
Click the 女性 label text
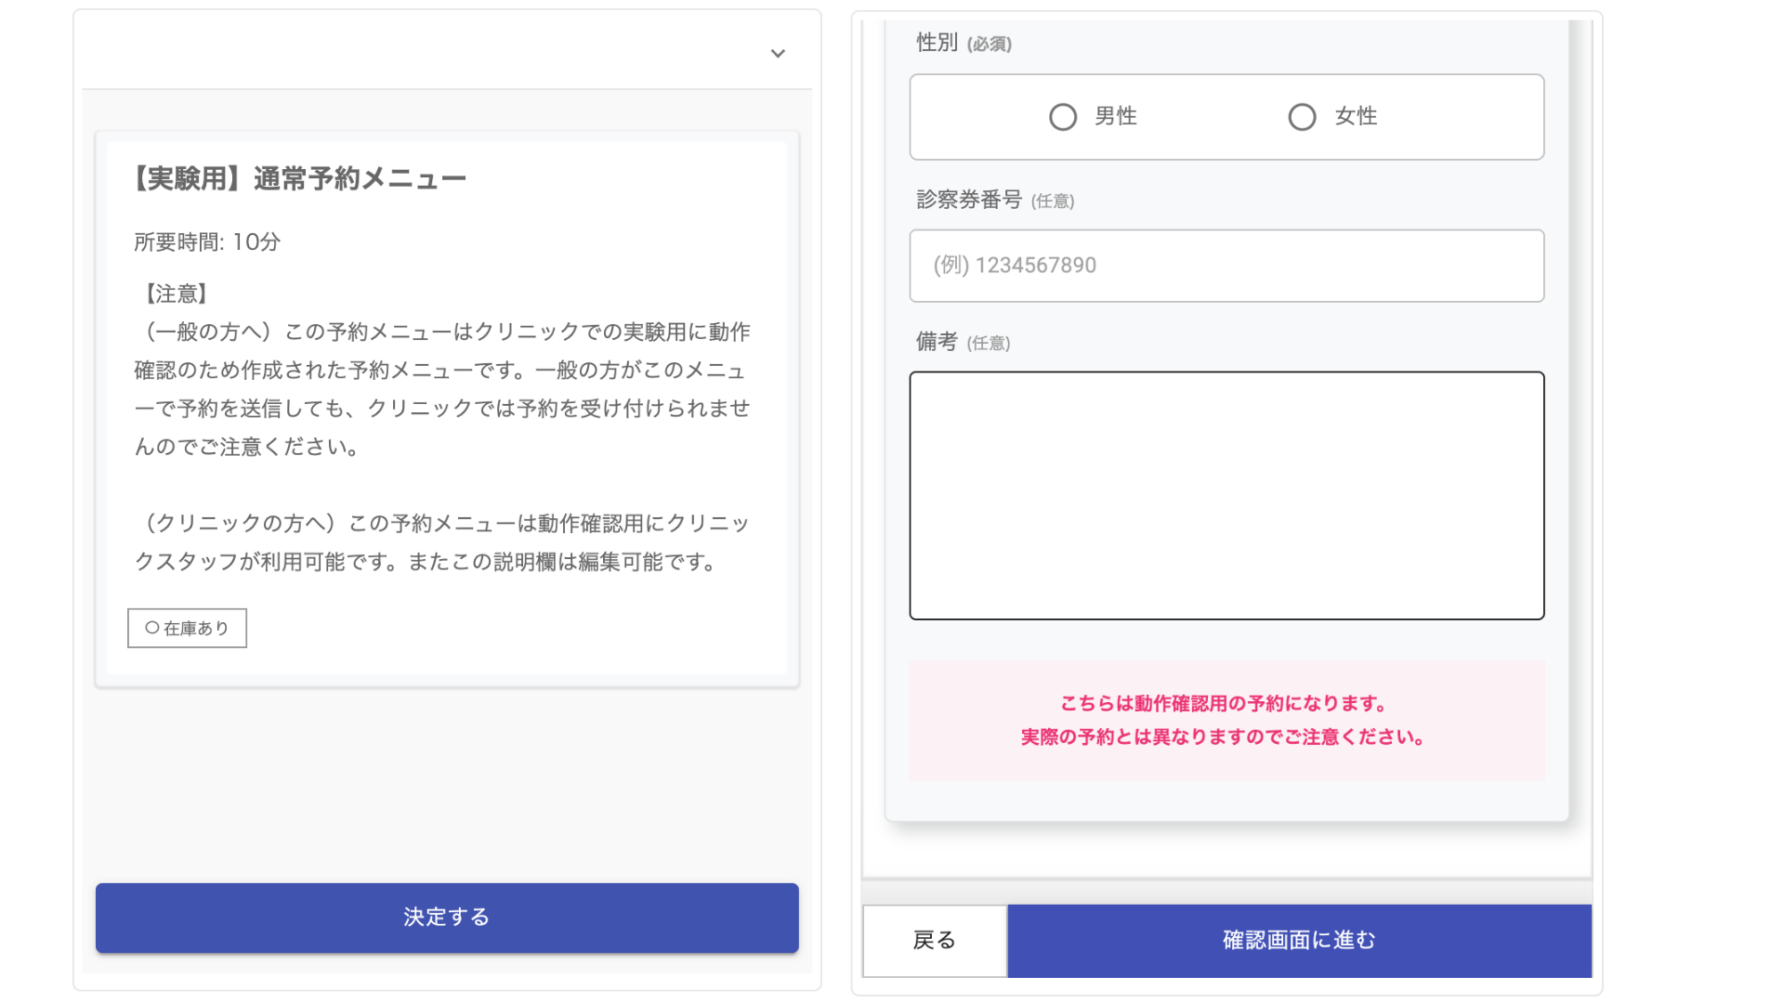(x=1356, y=116)
